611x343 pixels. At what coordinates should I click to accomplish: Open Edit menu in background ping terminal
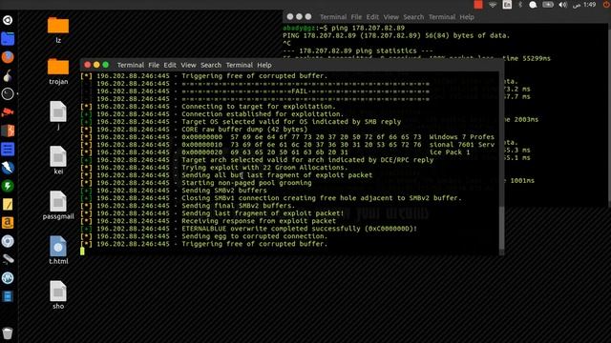(x=372, y=17)
